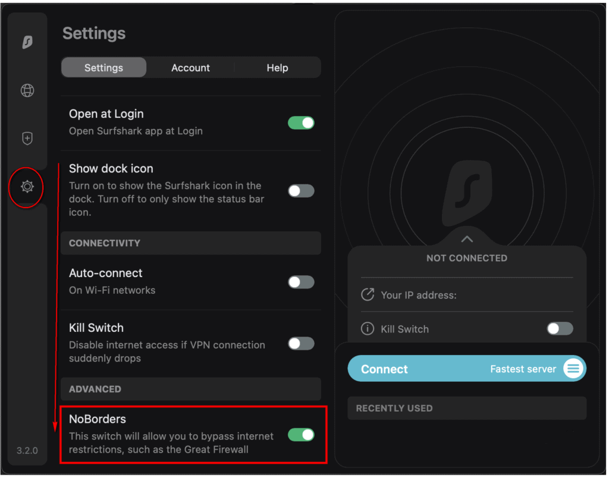Viewport: 609px width, 477px height.
Task: Click the 3.2.0 version label
Action: [x=27, y=450]
